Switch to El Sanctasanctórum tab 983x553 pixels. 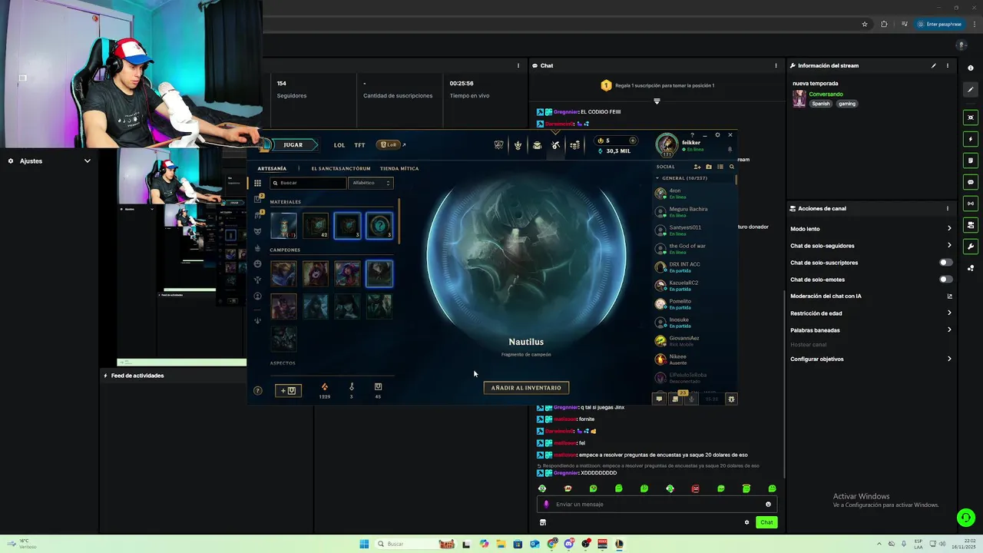(x=341, y=168)
